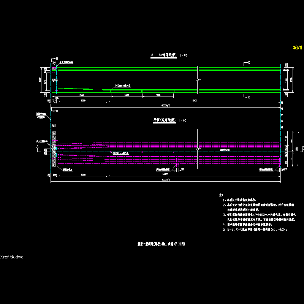Select note line 1 in the notes block

(x=239, y=200)
